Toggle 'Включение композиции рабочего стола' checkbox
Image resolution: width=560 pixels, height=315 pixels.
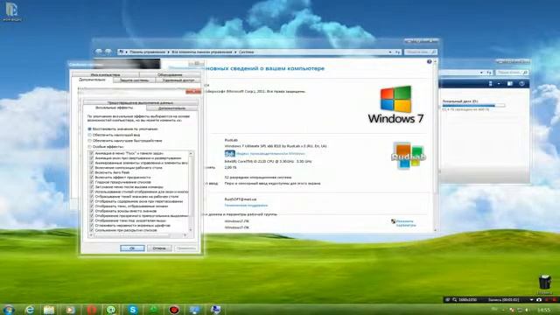[x=92, y=167]
